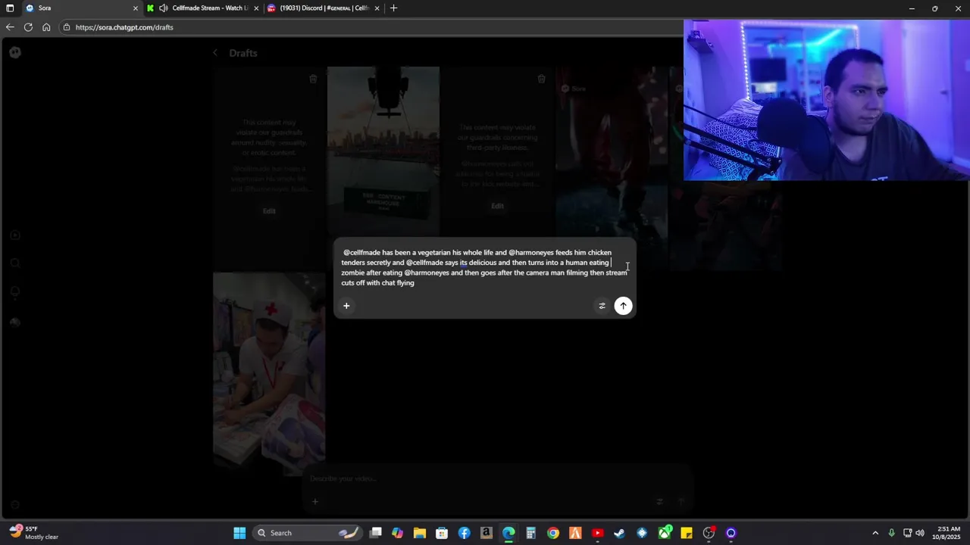
Task: Delete the first draft via trash icon
Action: pyautogui.click(x=313, y=79)
